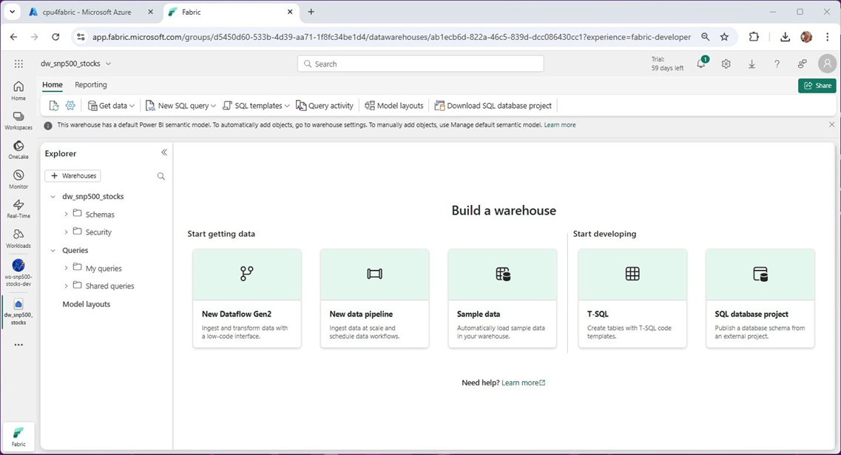Click the Fabric experience switcher icon
This screenshot has height=455, width=841.
(x=18, y=437)
